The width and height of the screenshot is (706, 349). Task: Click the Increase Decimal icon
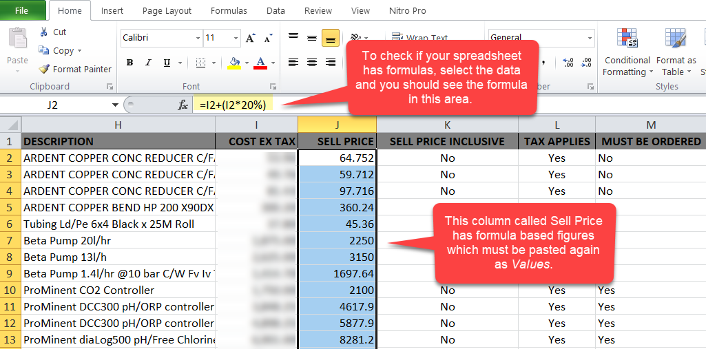[568, 63]
